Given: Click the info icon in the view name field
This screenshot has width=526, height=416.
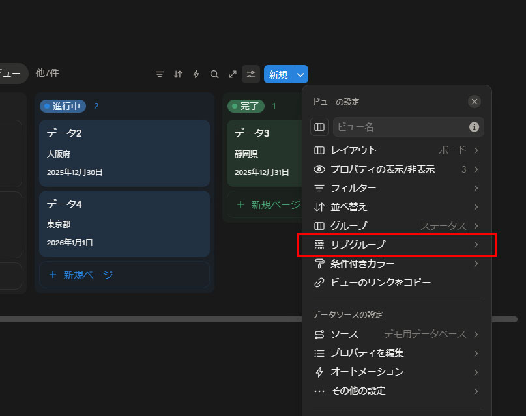Looking at the screenshot, I should [475, 127].
